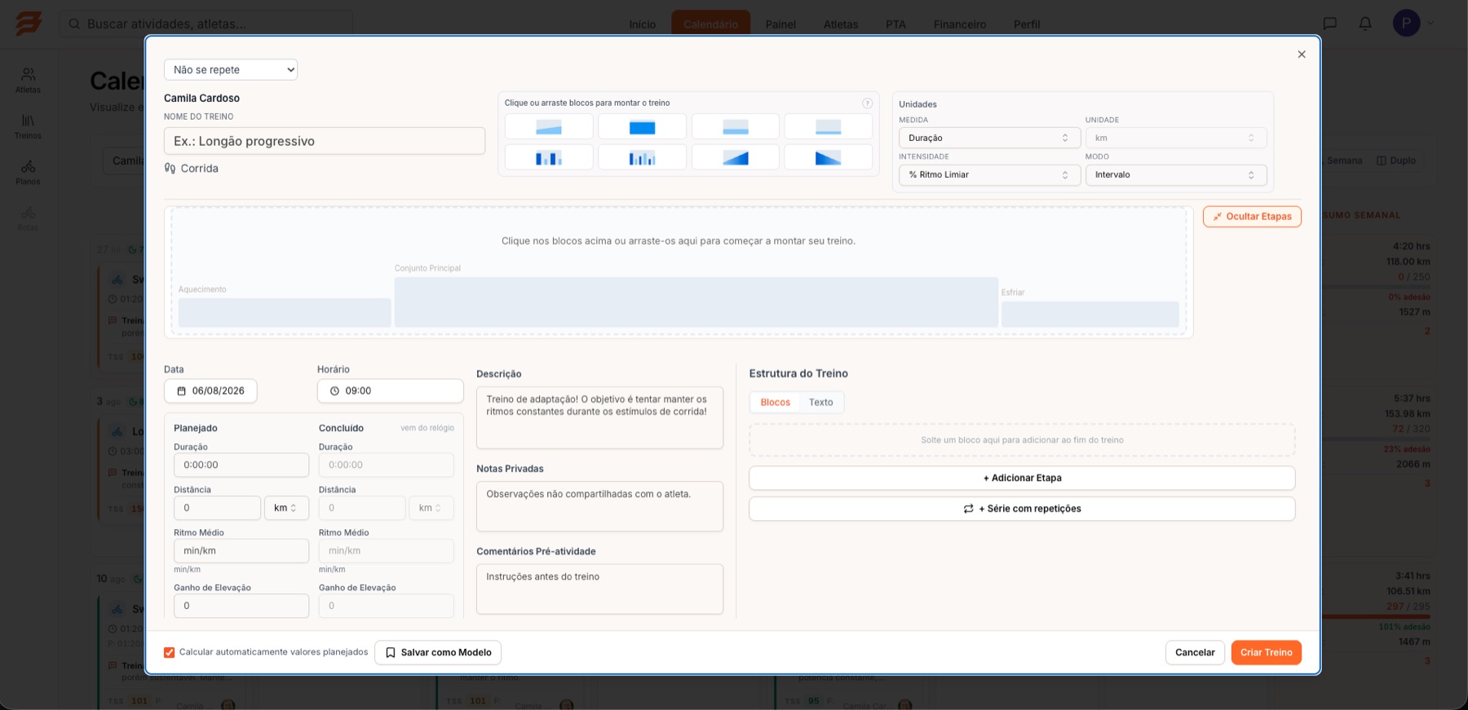Switch to the Texto tab
This screenshot has width=1468, height=710.
tap(820, 402)
